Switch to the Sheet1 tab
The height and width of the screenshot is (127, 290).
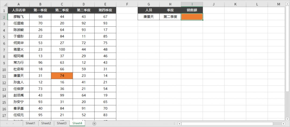coord(30,123)
